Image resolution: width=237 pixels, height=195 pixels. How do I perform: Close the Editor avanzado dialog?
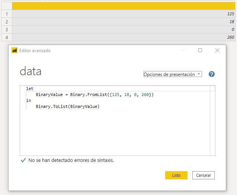217,50
